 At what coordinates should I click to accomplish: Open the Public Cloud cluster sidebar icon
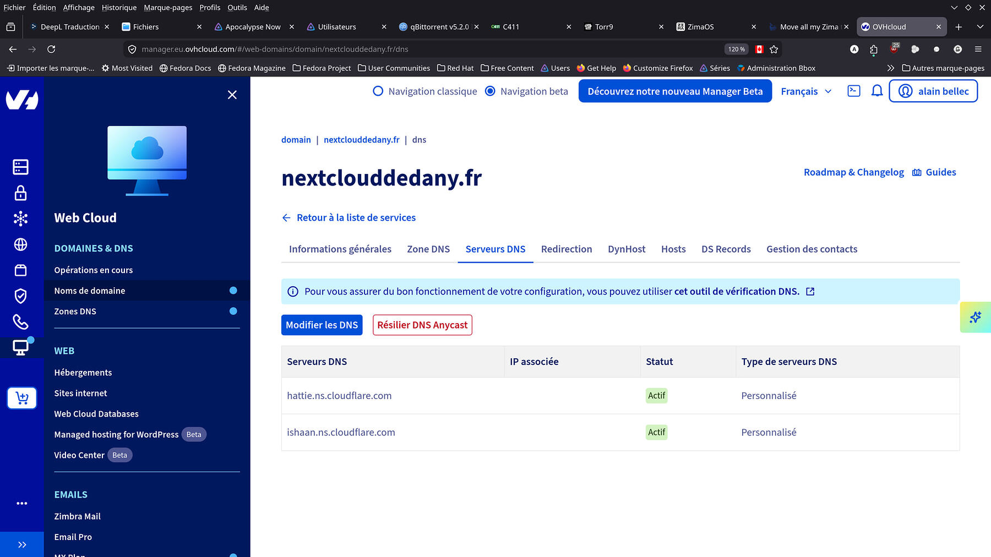click(21, 219)
